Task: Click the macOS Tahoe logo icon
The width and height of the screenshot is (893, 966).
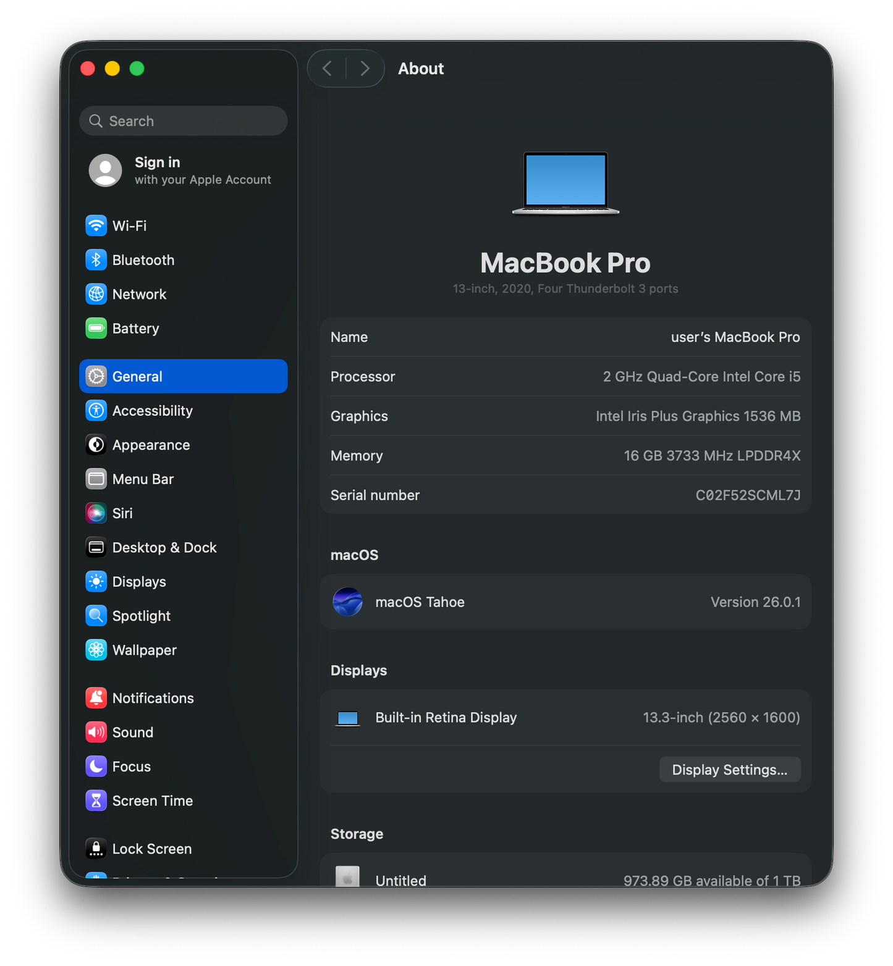Action: tap(348, 602)
